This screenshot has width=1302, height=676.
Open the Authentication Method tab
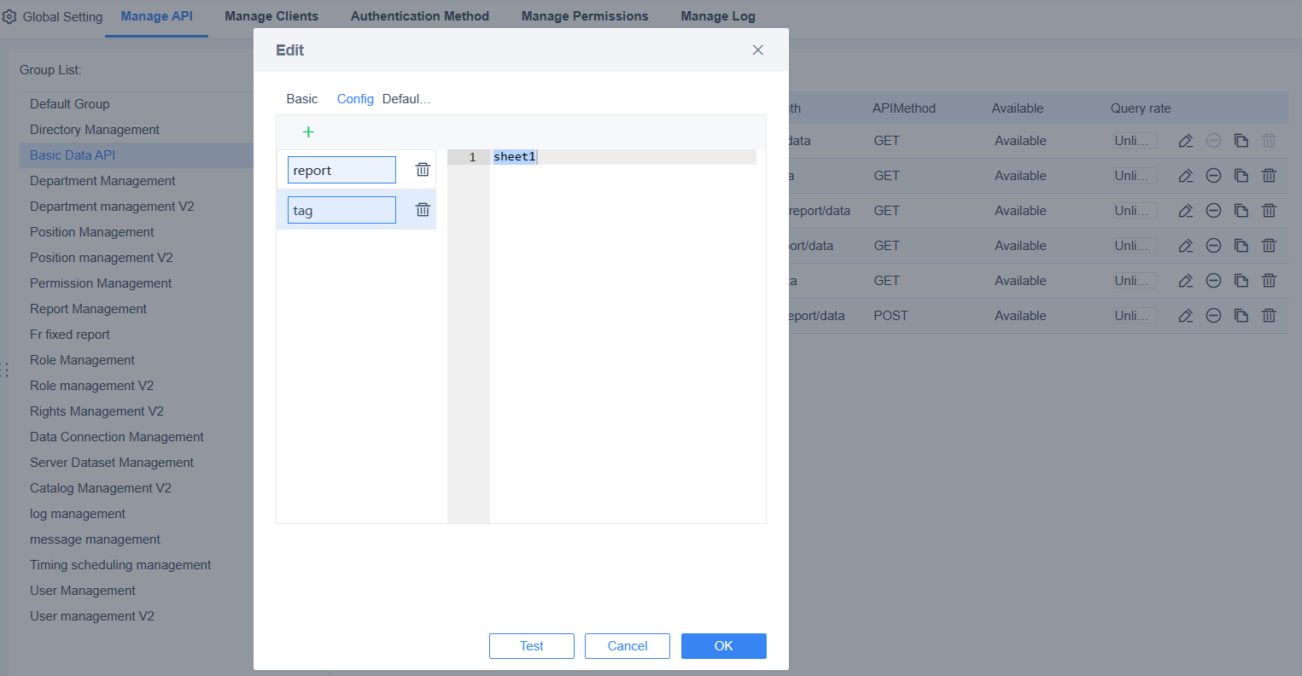420,16
